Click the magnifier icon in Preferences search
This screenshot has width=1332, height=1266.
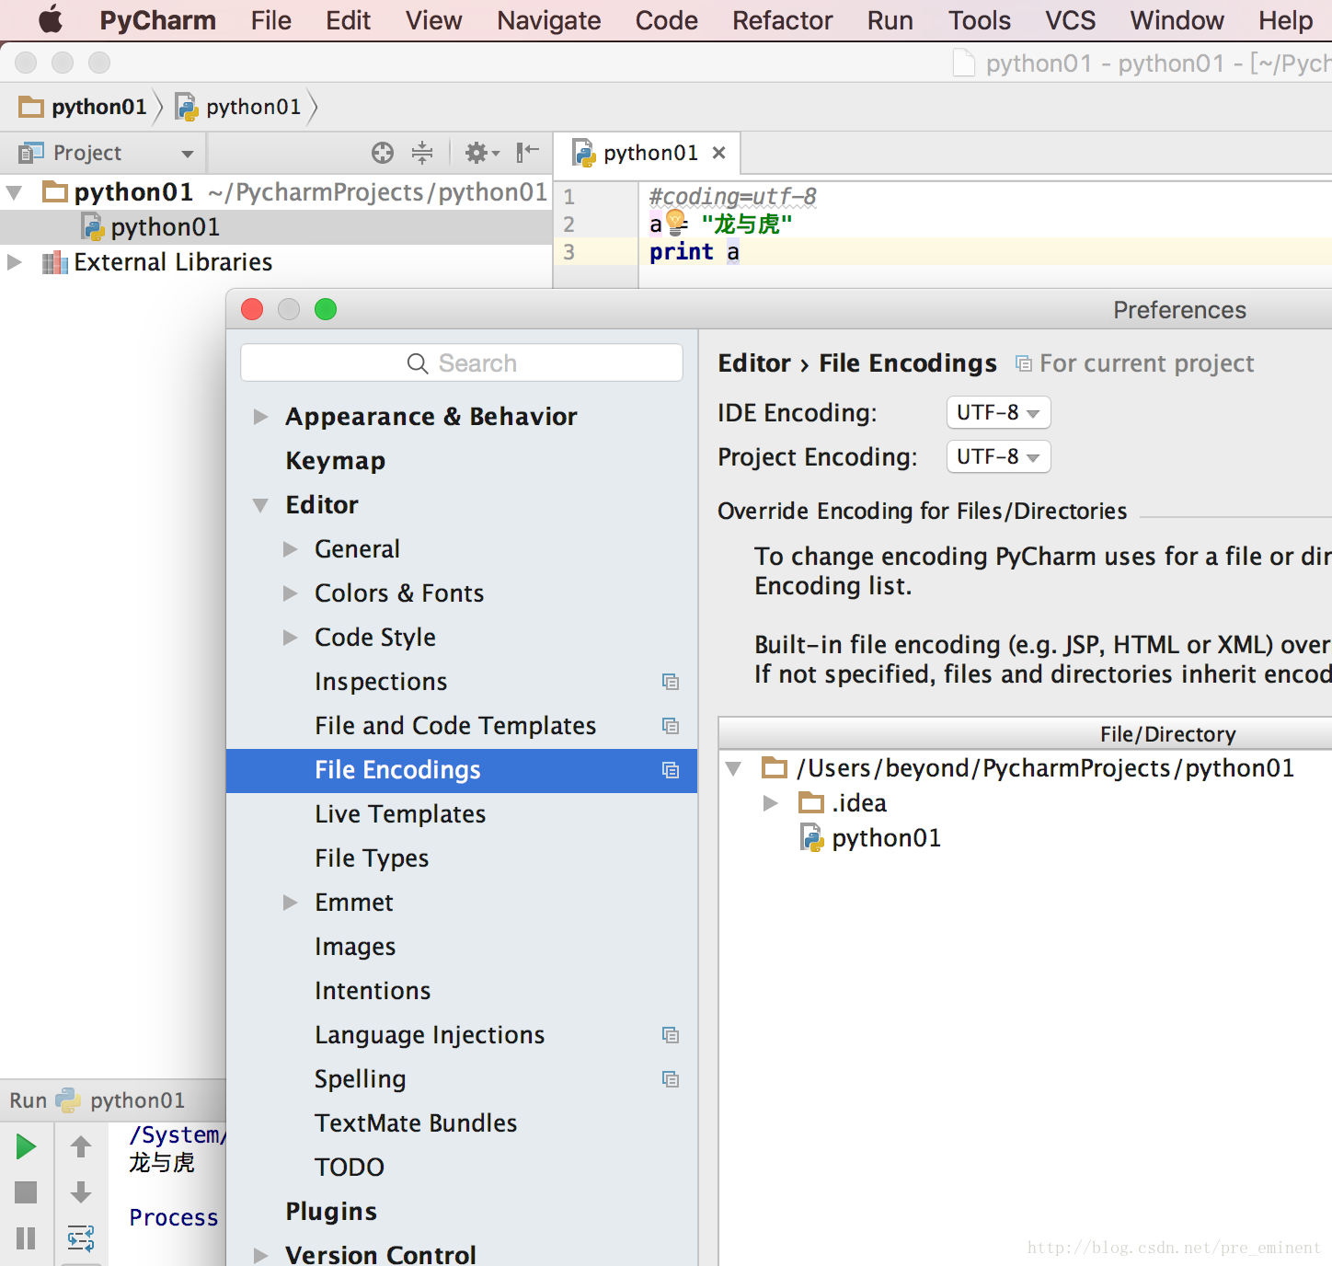coord(418,363)
